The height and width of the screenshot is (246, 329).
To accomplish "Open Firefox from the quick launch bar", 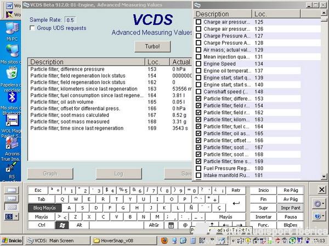I will tap(164, 241).
